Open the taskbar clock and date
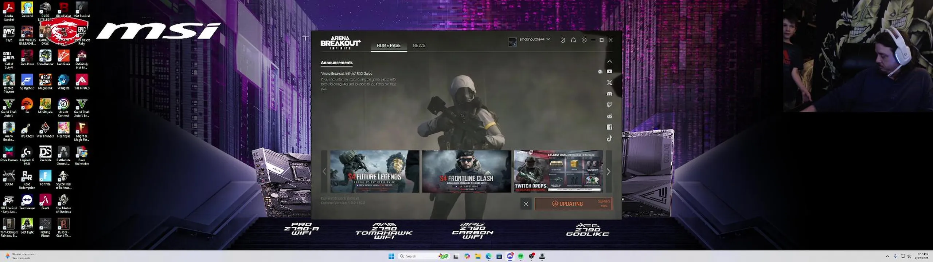Screen dimensions: 933x262 (x=922, y=256)
